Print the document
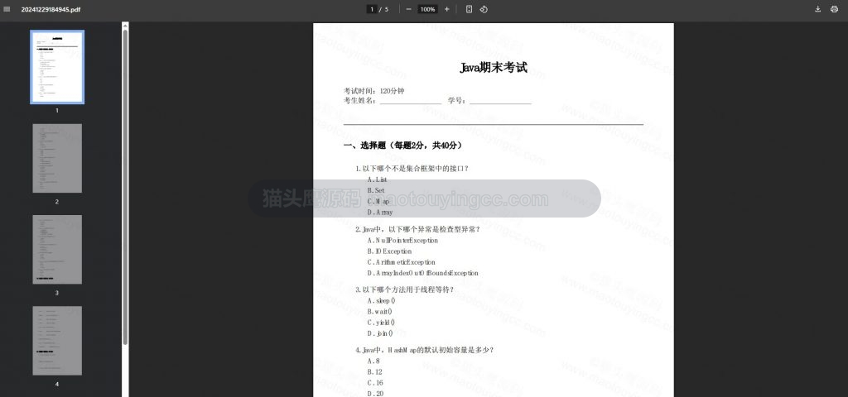Image resolution: width=848 pixels, height=397 pixels. pyautogui.click(x=834, y=9)
